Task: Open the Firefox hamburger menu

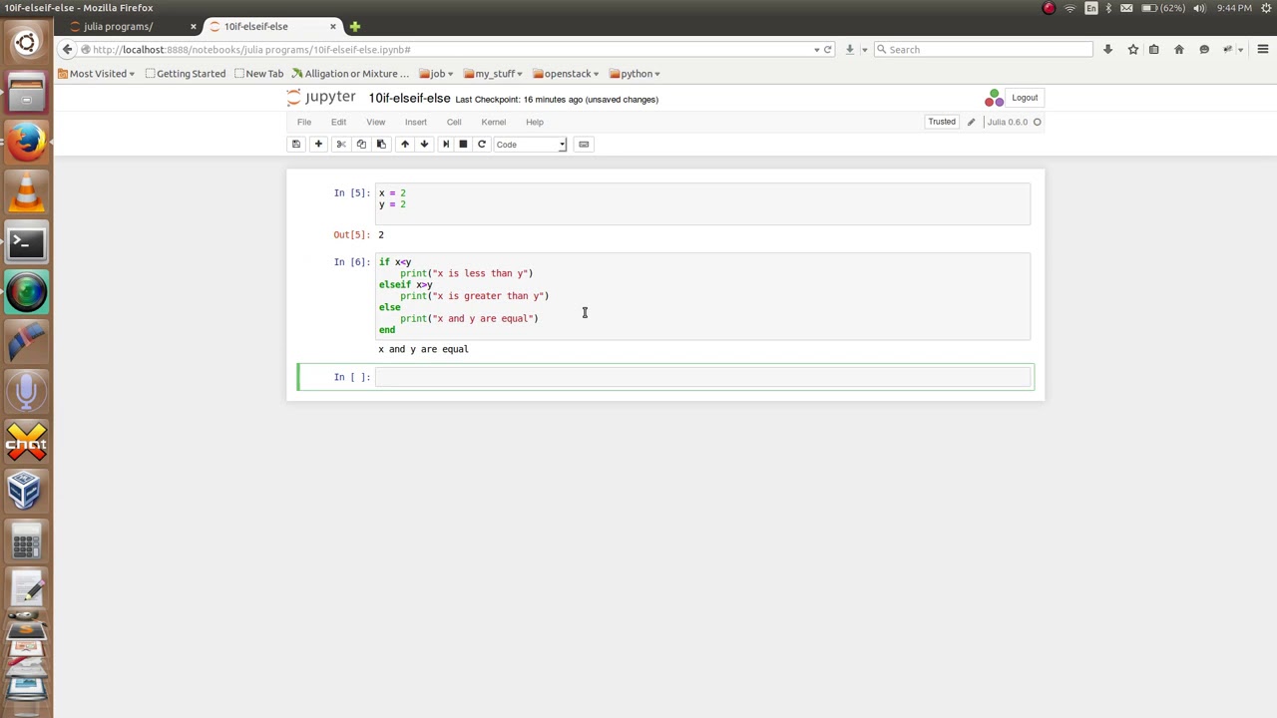Action: 1262,49
